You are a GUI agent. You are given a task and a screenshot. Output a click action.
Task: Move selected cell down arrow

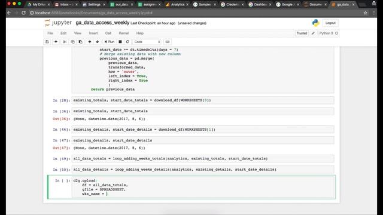click(97, 42)
